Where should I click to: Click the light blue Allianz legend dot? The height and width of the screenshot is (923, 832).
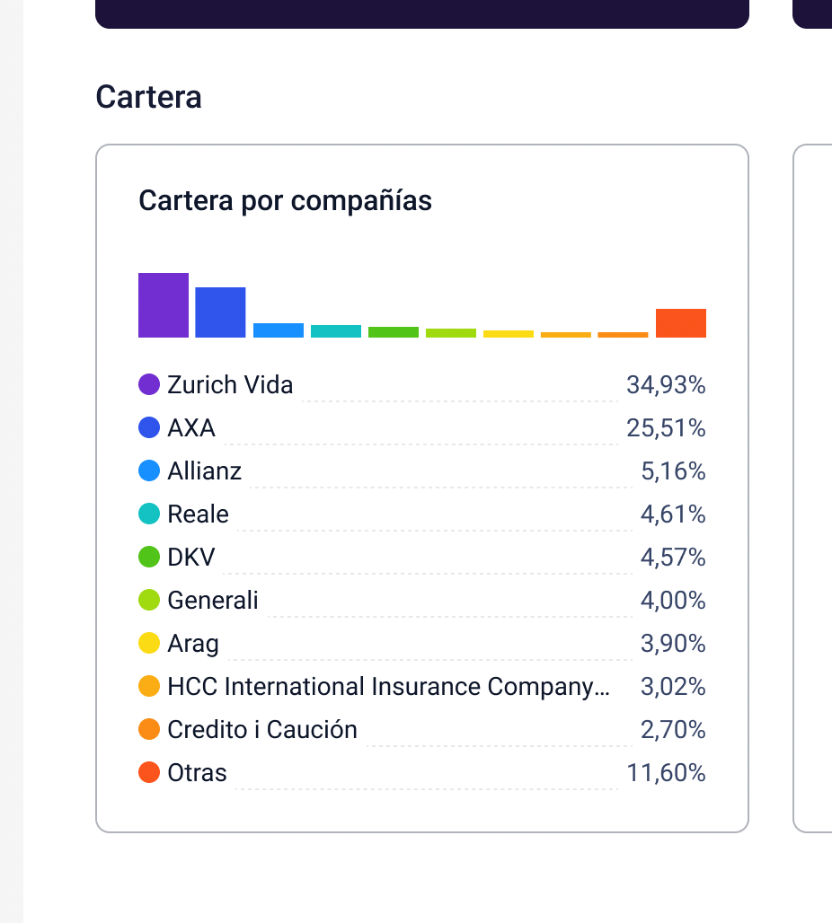point(149,471)
